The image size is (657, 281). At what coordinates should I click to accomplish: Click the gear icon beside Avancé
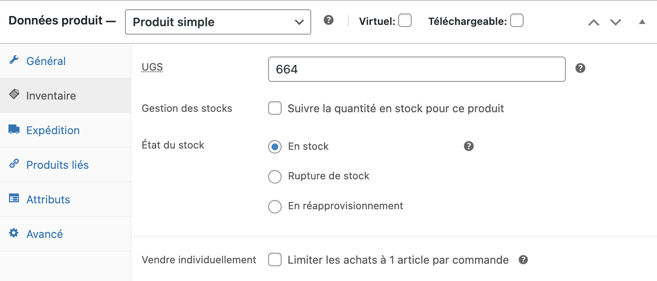coord(14,233)
